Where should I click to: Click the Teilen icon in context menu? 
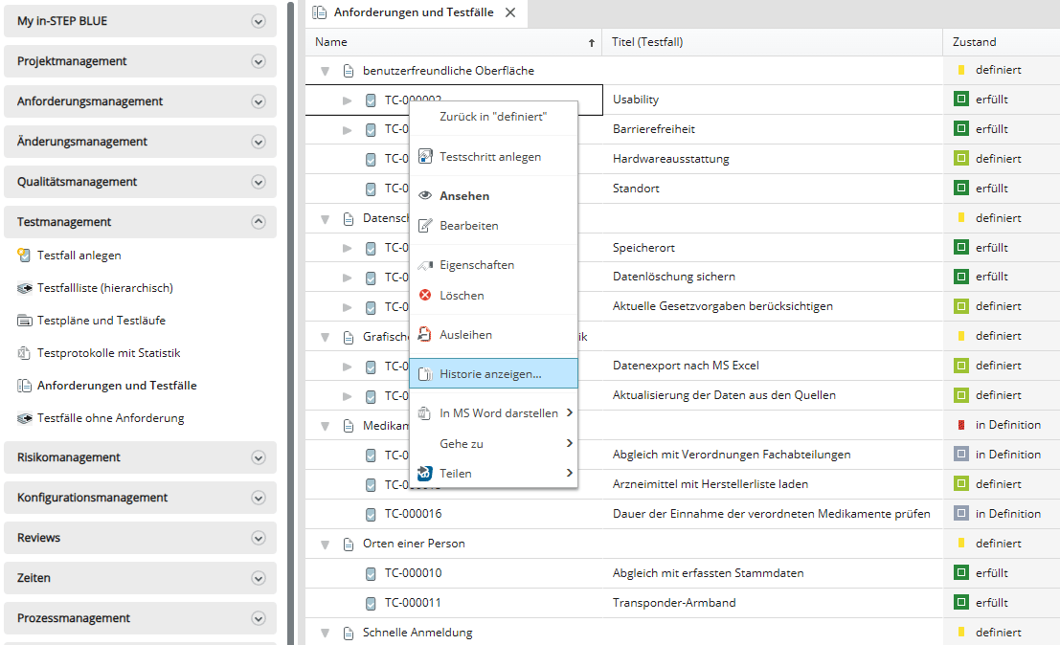point(425,473)
